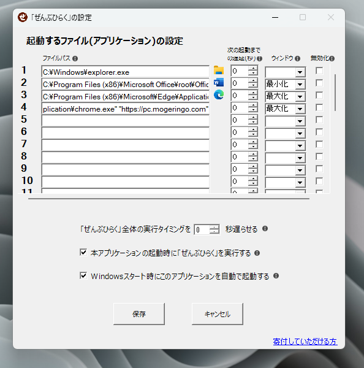
Task: Click the overall delay seconds value field
Action: coord(202,229)
